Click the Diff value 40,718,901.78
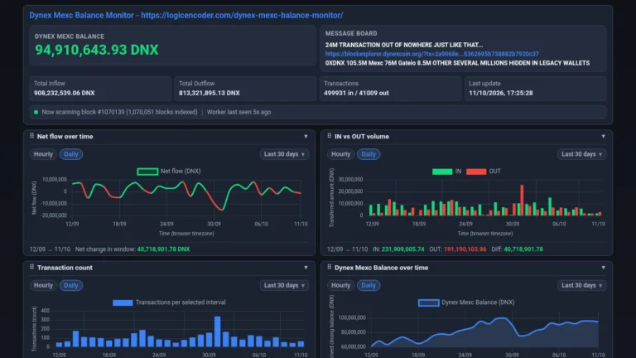The width and height of the screenshot is (636, 358). click(523, 249)
